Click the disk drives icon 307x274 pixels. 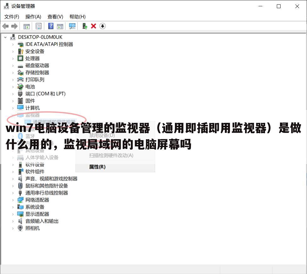pyautogui.click(x=20, y=66)
